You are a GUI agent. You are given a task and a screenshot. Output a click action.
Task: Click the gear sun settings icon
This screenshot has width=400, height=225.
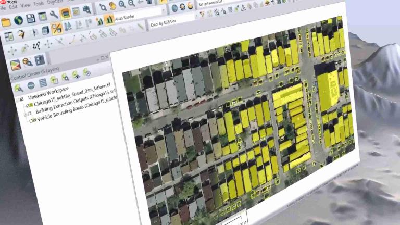click(x=182, y=7)
